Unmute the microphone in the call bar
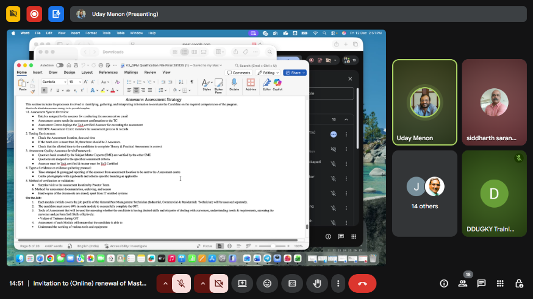The image size is (533, 299). click(x=182, y=283)
